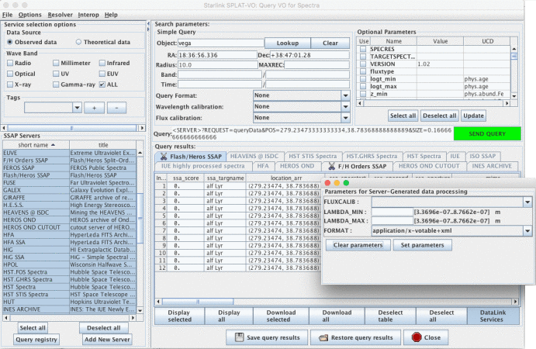Click Deselect all in Optional Parameters

[439, 116]
